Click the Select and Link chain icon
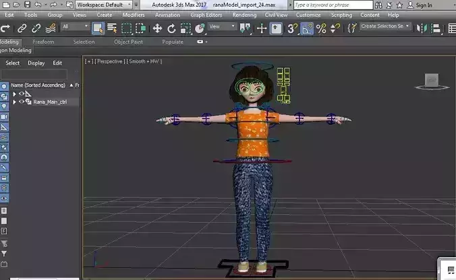Image resolution: width=456 pixels, height=280 pixels. pyautogui.click(x=22, y=28)
